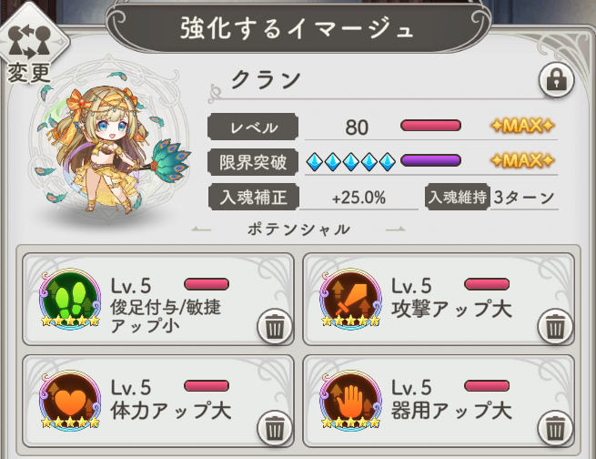
Task: Delete the 器用アップ大 potential via trash icon
Action: pos(555,428)
